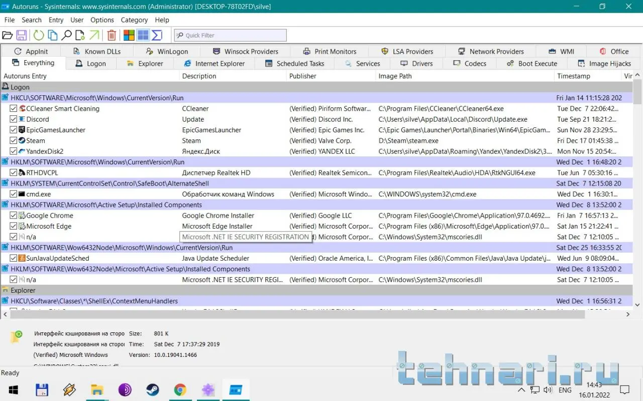Click the green Jump to Entry arrow

(x=94, y=35)
